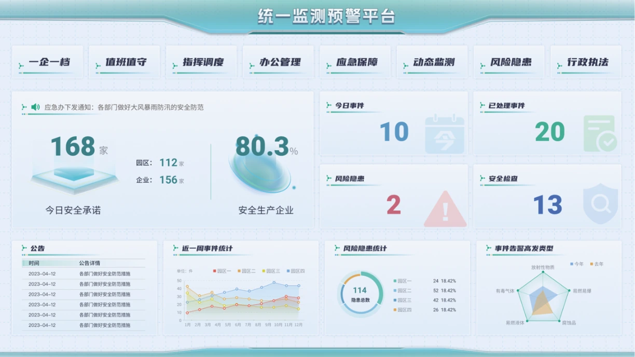Select the 应急保障 tab
635x357 pixels.
[x=355, y=62]
